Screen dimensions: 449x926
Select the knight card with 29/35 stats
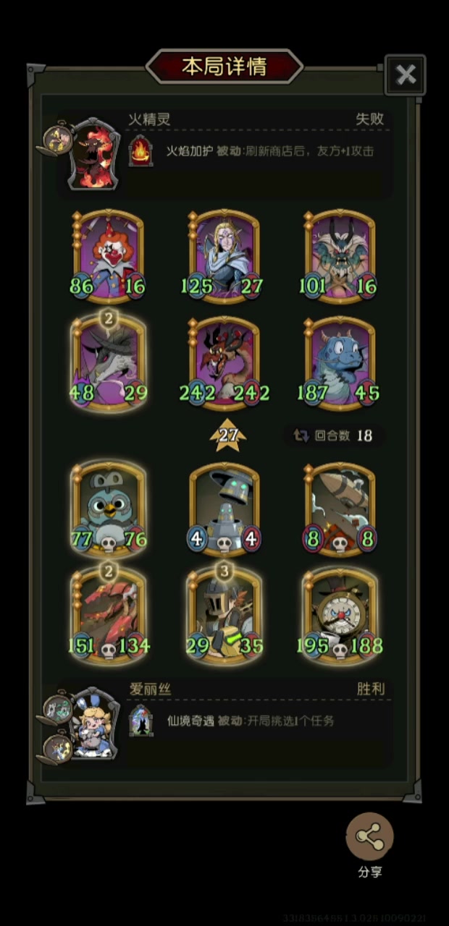coord(224,615)
